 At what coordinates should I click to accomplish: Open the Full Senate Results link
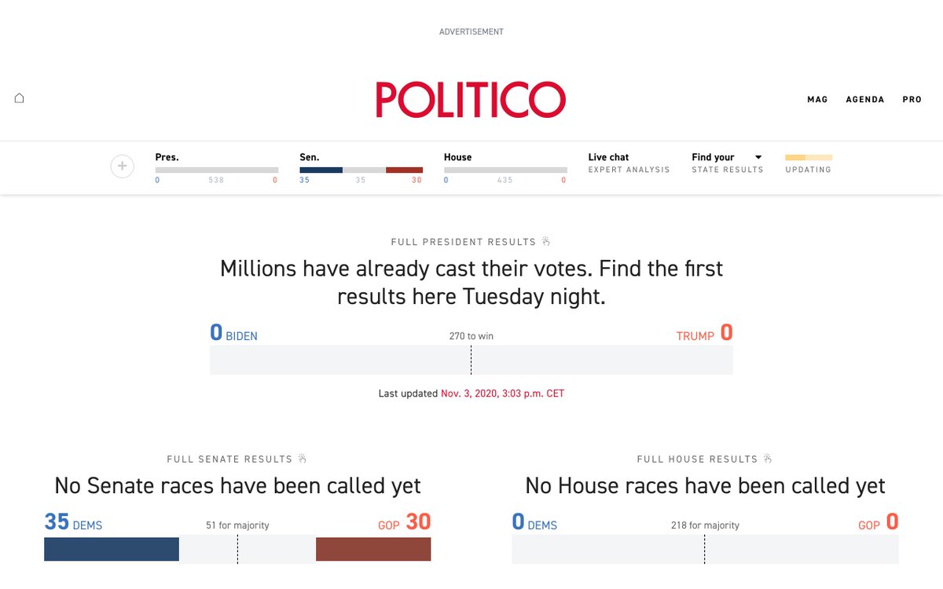(229, 459)
